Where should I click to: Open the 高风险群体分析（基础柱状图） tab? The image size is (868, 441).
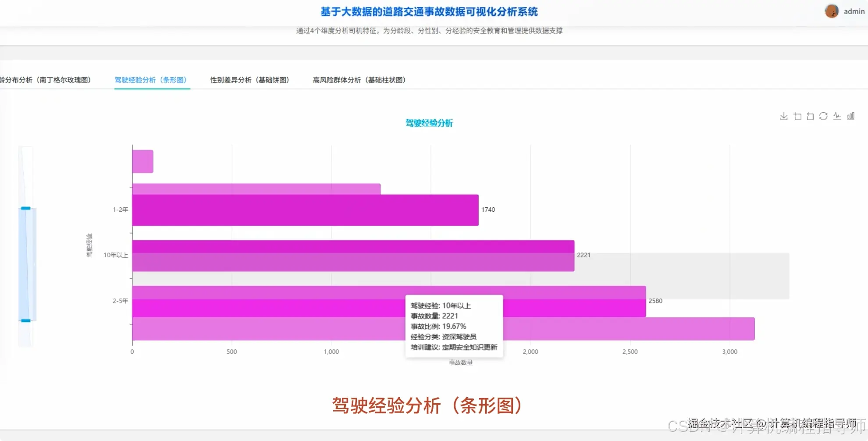coord(359,80)
